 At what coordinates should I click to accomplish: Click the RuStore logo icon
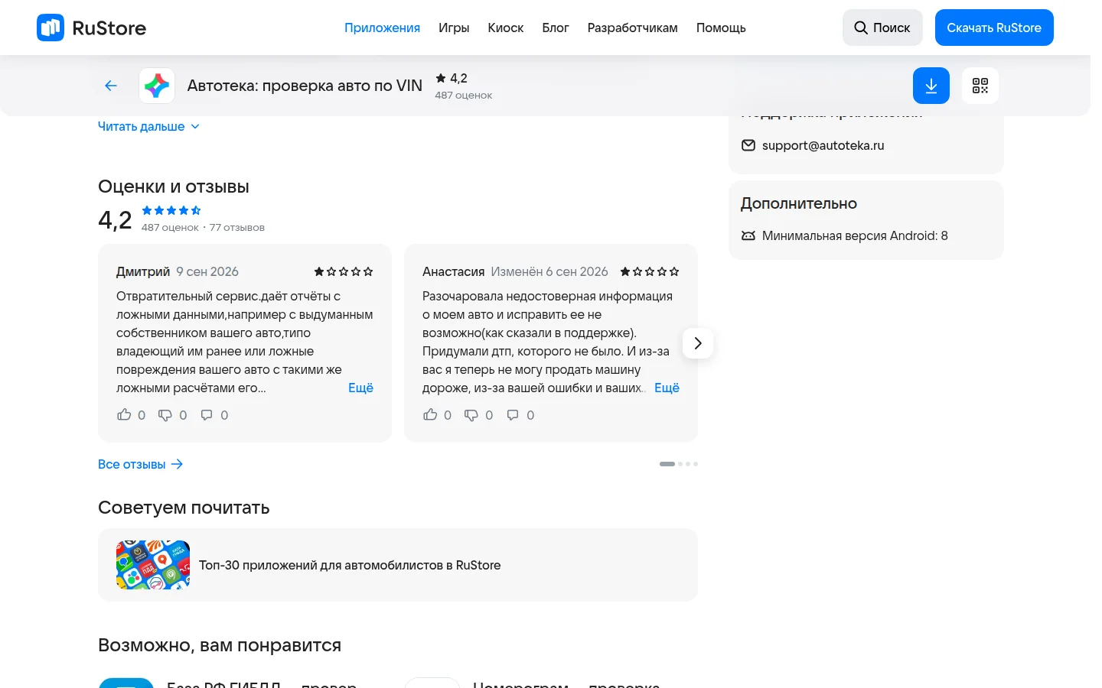51,28
